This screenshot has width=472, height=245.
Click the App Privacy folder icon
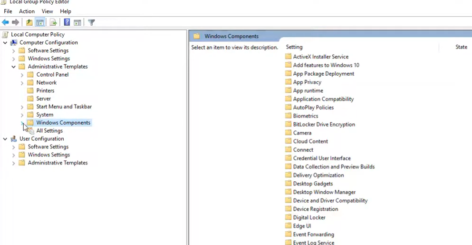(289, 82)
